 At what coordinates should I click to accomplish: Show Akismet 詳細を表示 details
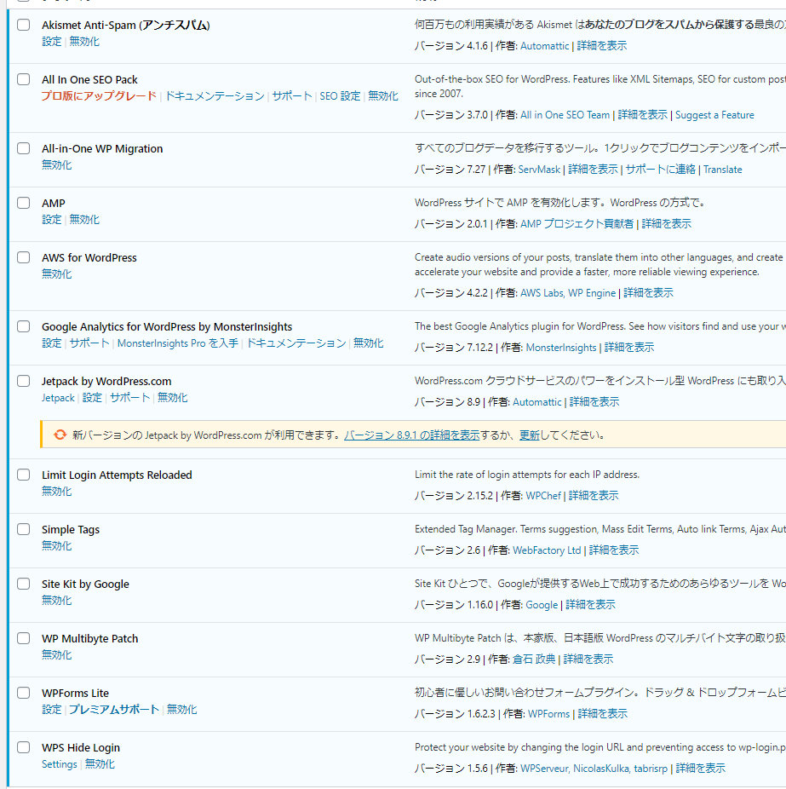pos(602,46)
